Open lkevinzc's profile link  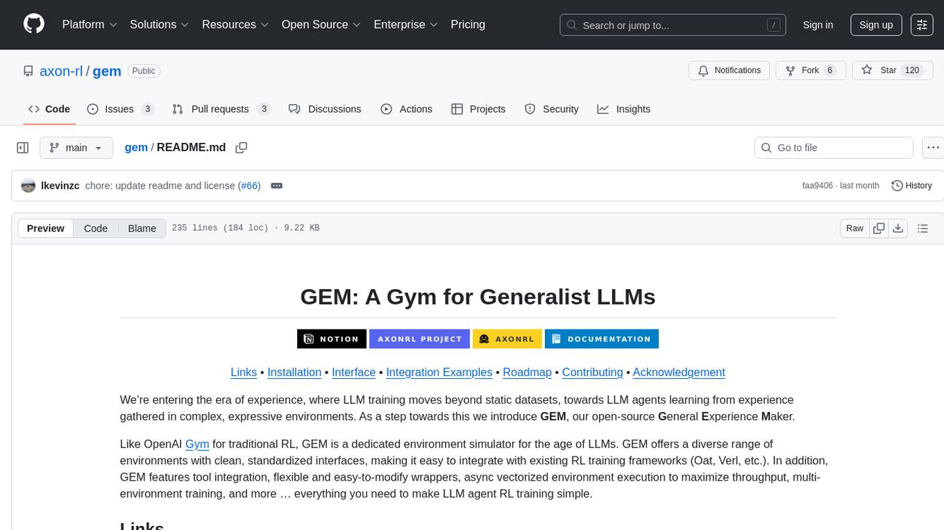click(x=60, y=185)
